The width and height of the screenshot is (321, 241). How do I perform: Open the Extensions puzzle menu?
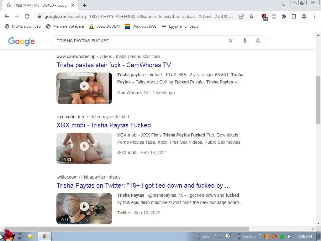pyautogui.click(x=284, y=16)
